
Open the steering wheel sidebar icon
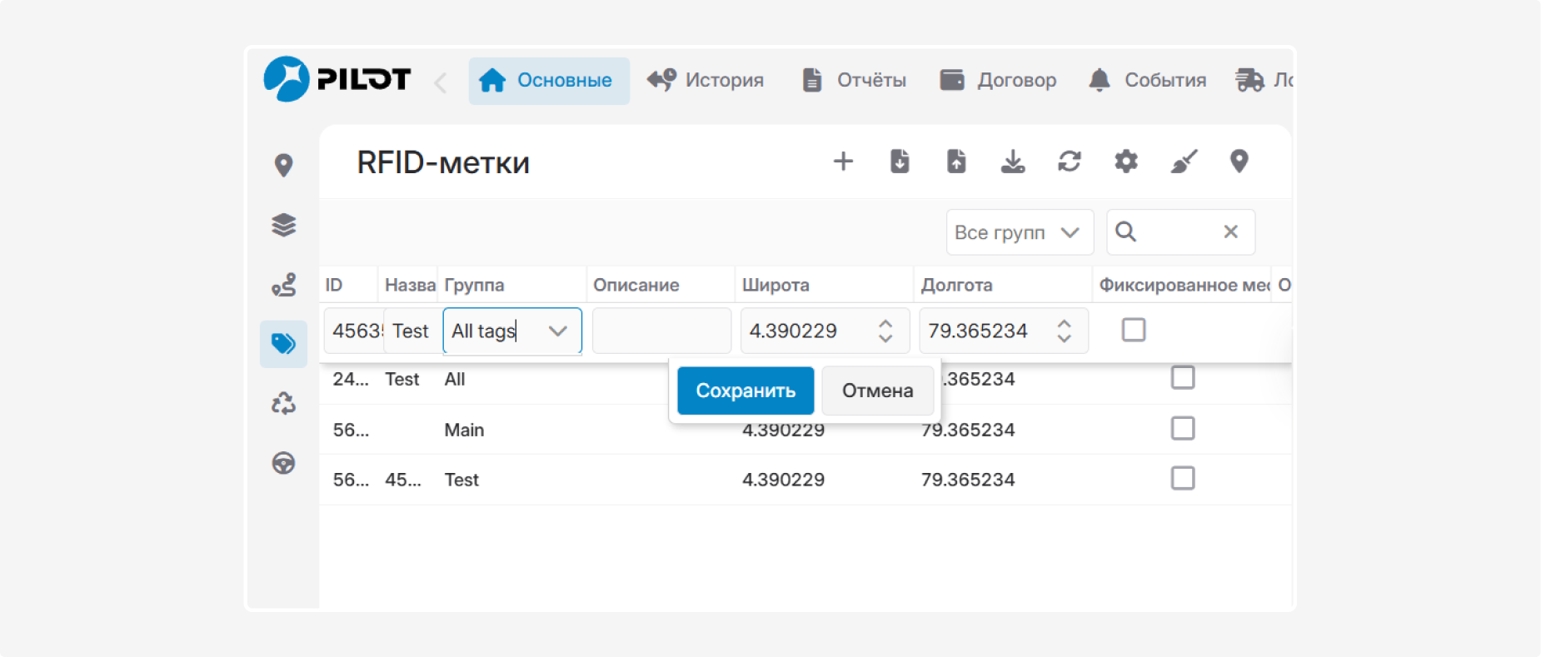283,463
